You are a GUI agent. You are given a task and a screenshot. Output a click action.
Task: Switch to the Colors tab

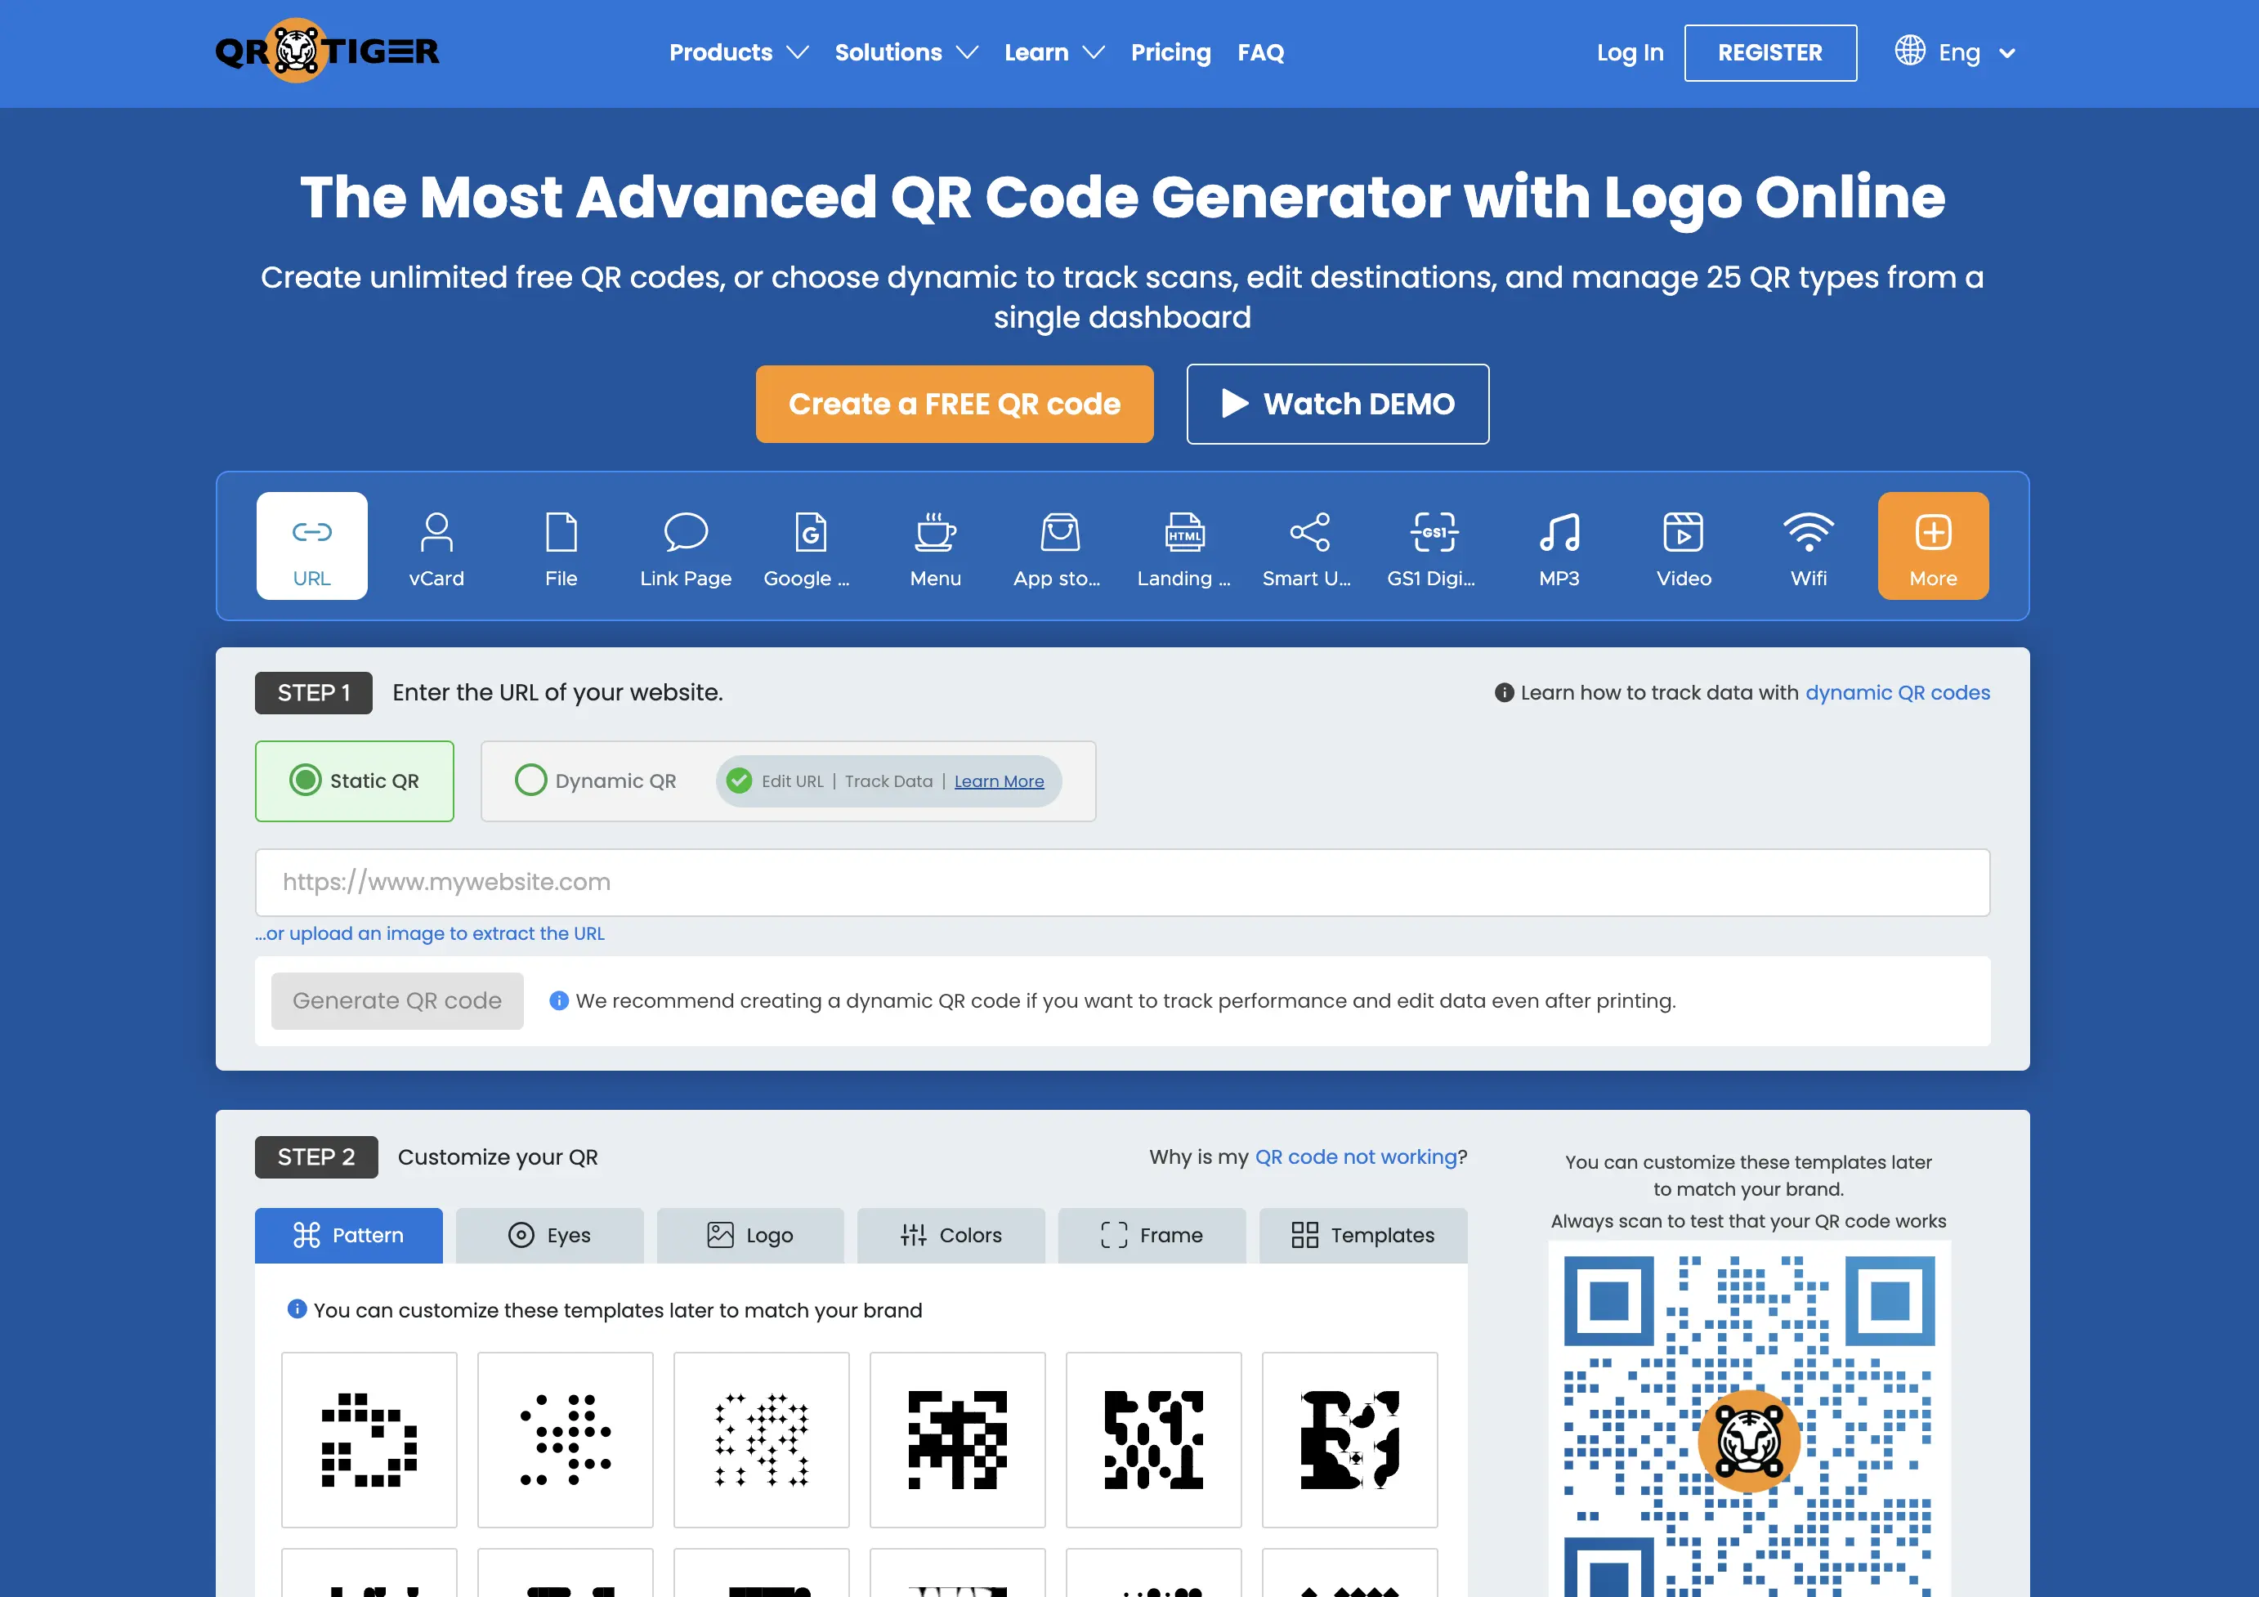(951, 1235)
